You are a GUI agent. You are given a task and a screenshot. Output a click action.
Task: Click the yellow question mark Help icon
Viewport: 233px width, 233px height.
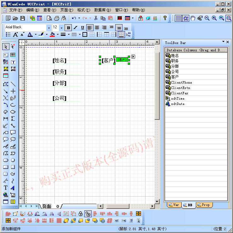(165, 18)
